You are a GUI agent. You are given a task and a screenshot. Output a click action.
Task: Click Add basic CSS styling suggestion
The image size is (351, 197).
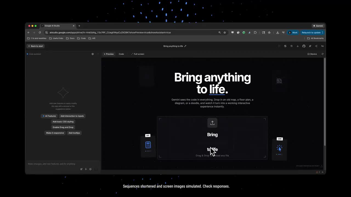click(x=63, y=122)
